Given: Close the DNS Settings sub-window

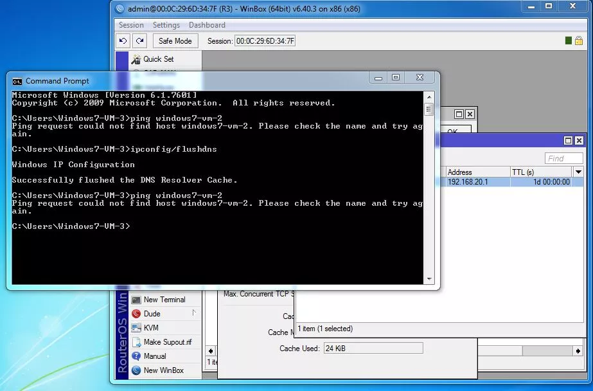Looking at the screenshot, I should coord(470,114).
